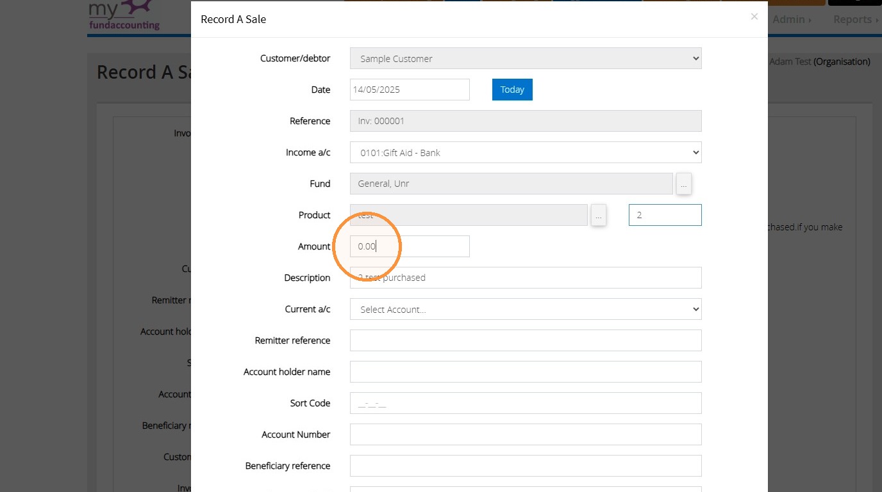Click the Date label
This screenshot has height=492, width=882.
[320, 90]
